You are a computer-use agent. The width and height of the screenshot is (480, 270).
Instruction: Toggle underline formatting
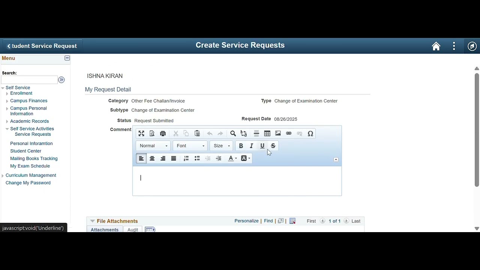pos(262,146)
